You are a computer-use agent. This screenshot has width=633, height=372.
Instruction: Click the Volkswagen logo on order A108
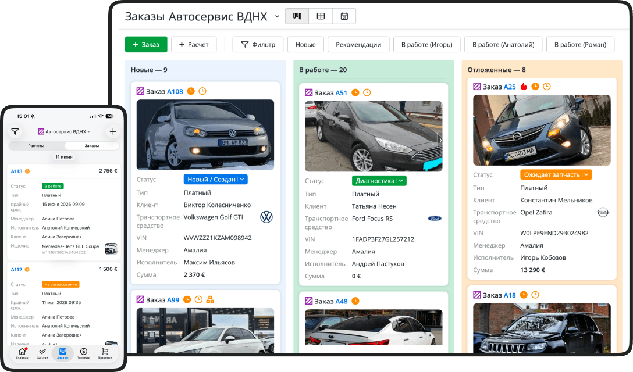click(266, 217)
